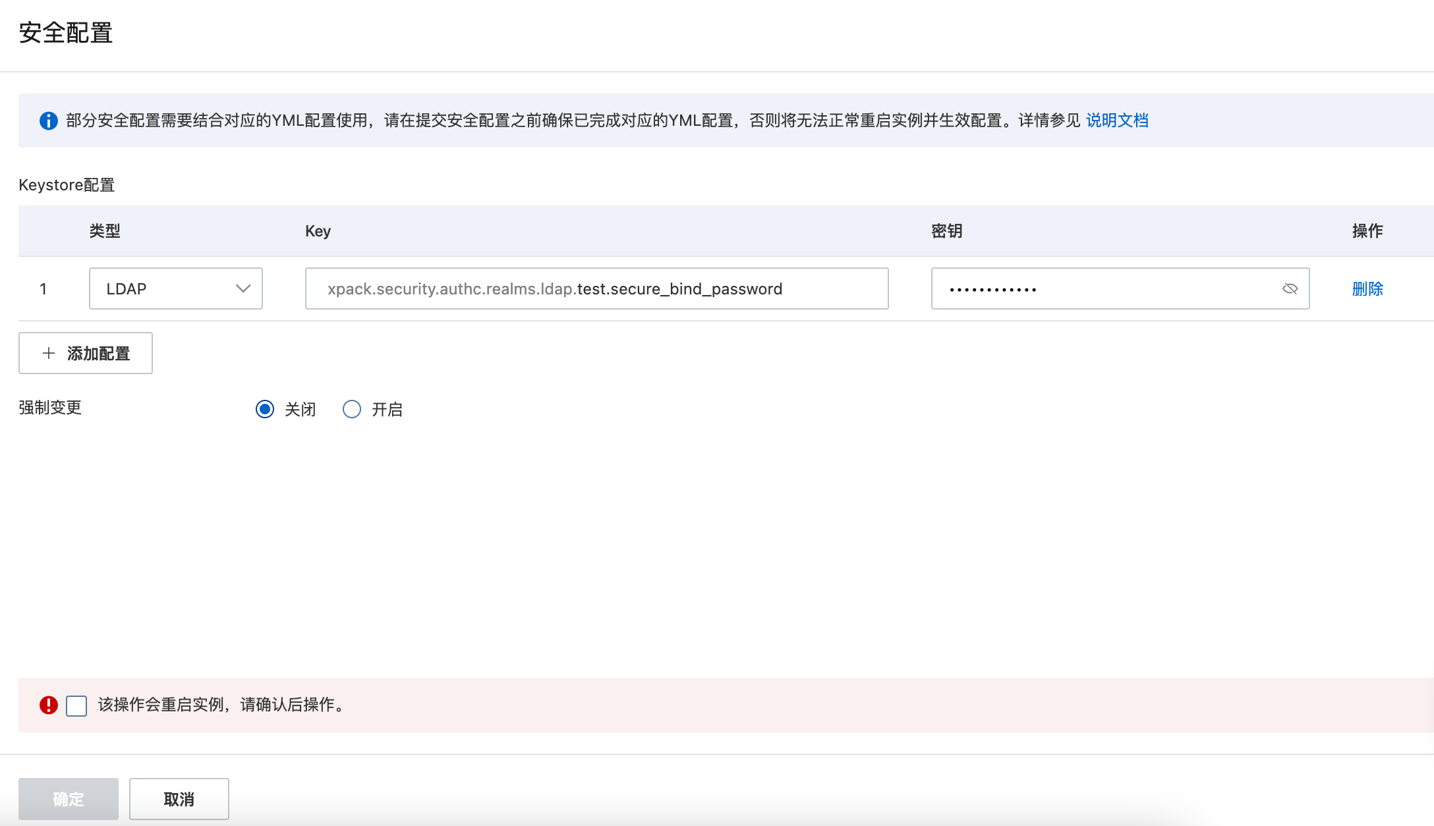Open the 说明文档 documentation link

(1117, 121)
